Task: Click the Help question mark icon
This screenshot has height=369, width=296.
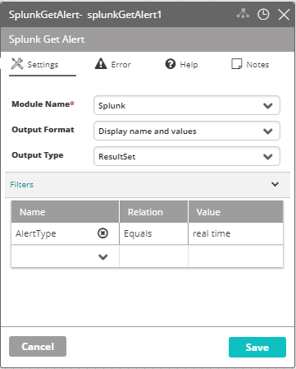Action: [x=171, y=64]
